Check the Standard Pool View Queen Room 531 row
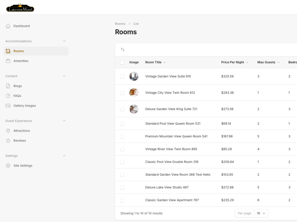This screenshot has width=297, height=222. [122, 124]
